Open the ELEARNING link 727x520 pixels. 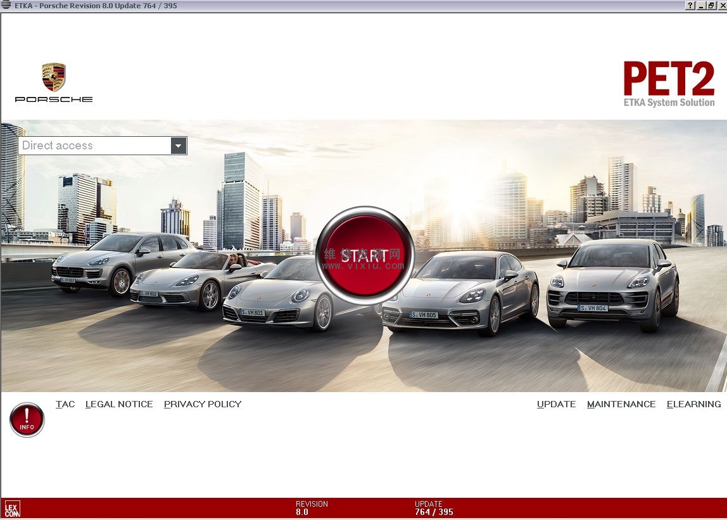[693, 404]
